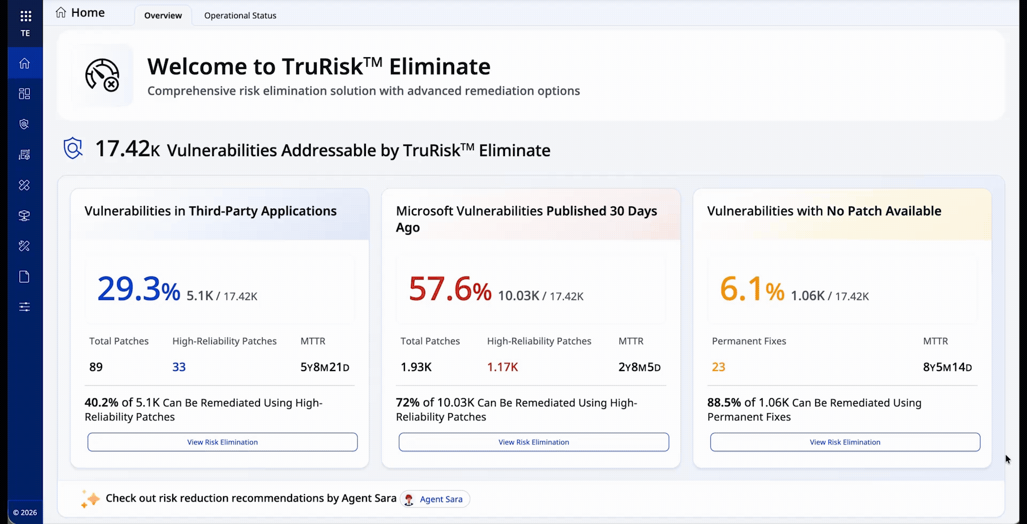Image resolution: width=1027 pixels, height=524 pixels.
Task: Click the 5.1K / 17.42K ratio text
Action: tap(222, 296)
